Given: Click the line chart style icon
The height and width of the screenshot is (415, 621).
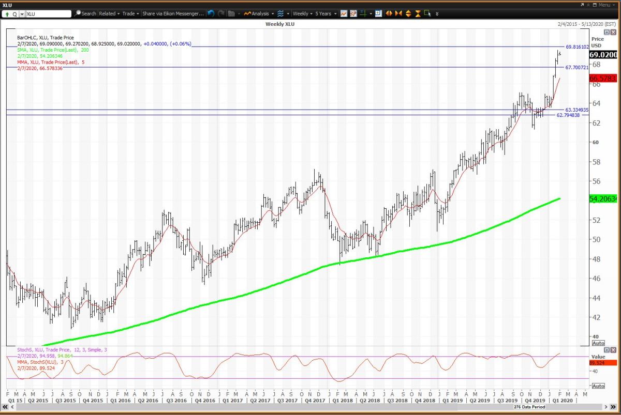Looking at the screenshot, I should pos(344,13).
